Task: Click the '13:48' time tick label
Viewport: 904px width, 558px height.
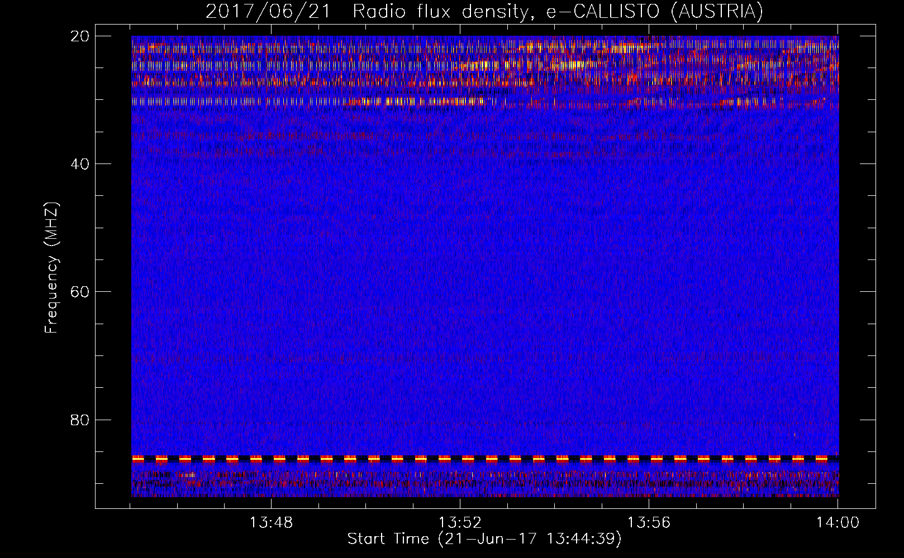Action: (x=271, y=523)
